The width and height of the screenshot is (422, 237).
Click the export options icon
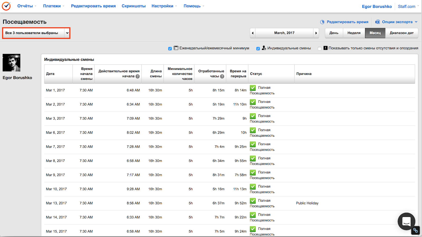(x=377, y=22)
